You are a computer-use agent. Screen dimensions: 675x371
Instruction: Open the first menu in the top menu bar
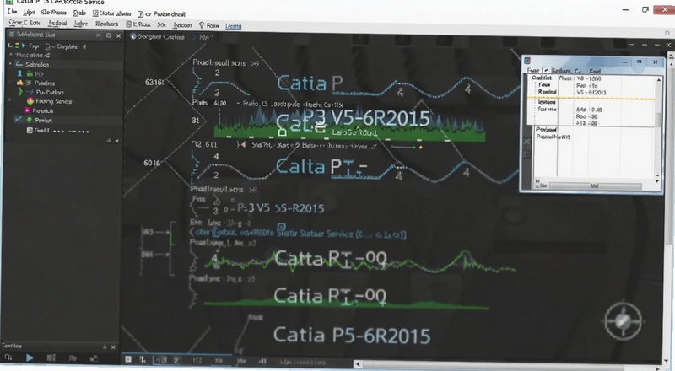tap(12, 13)
